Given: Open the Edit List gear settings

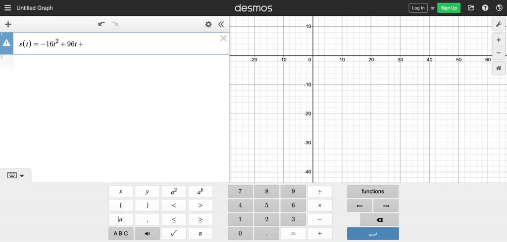Looking at the screenshot, I should tap(208, 24).
